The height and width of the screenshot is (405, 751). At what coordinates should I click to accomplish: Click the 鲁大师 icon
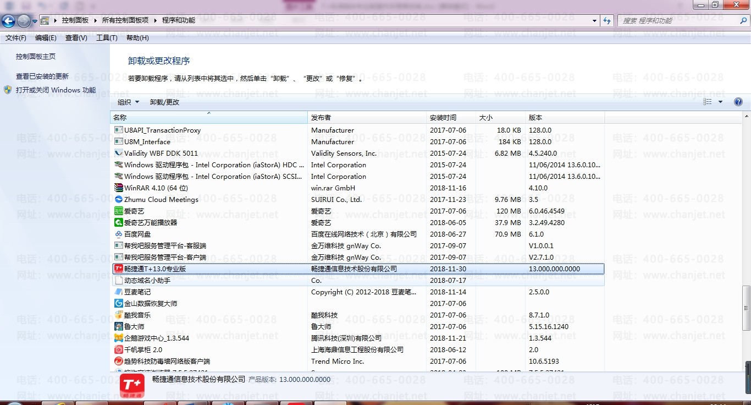pos(118,327)
